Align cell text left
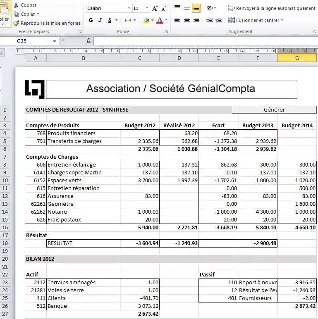This screenshot has width=318, height=319. (177, 20)
